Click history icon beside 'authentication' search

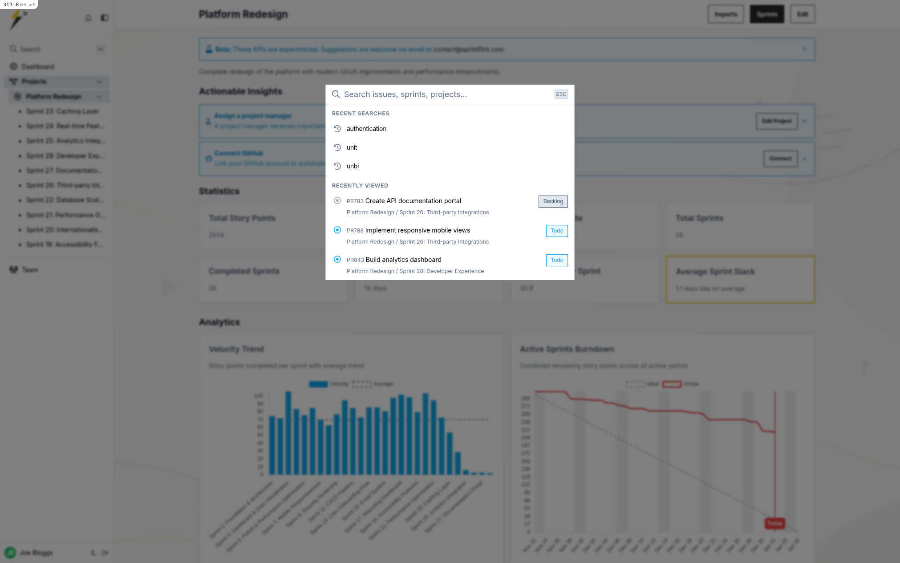pyautogui.click(x=337, y=129)
